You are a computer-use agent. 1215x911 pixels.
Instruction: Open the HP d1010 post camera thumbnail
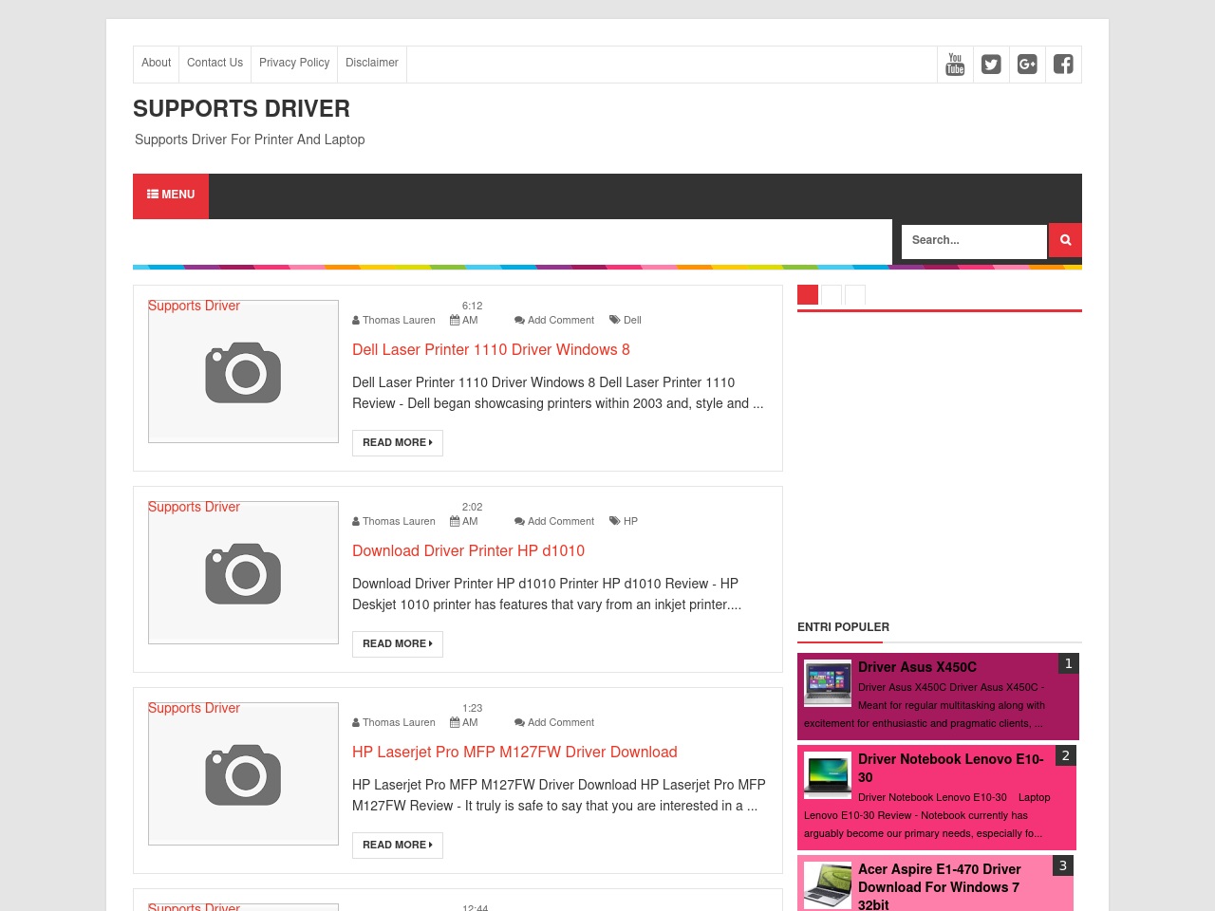[x=243, y=572]
